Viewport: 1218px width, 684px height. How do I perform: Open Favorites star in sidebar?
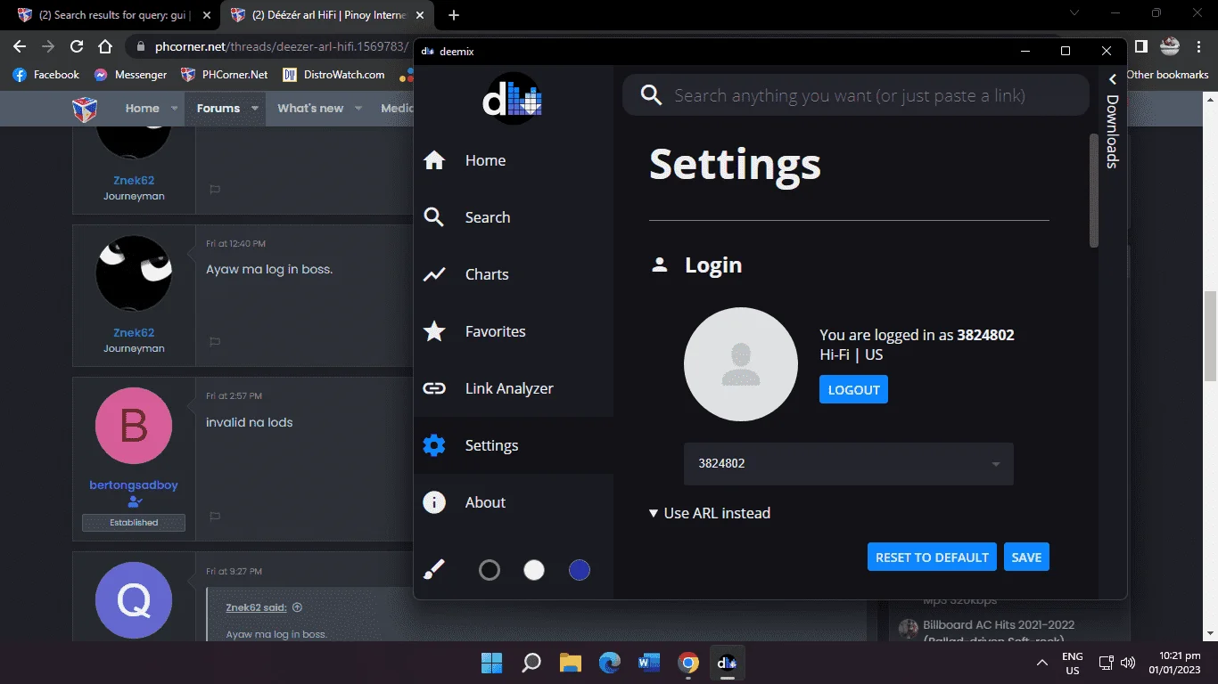click(x=434, y=331)
